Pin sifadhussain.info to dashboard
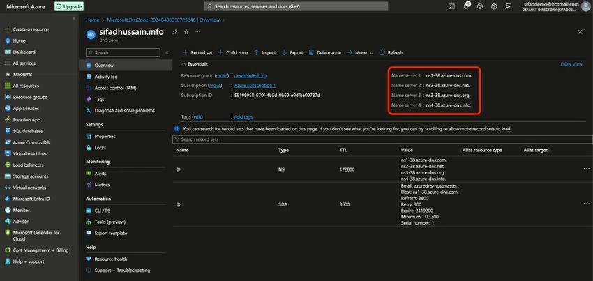The height and width of the screenshot is (281, 593). [174, 33]
